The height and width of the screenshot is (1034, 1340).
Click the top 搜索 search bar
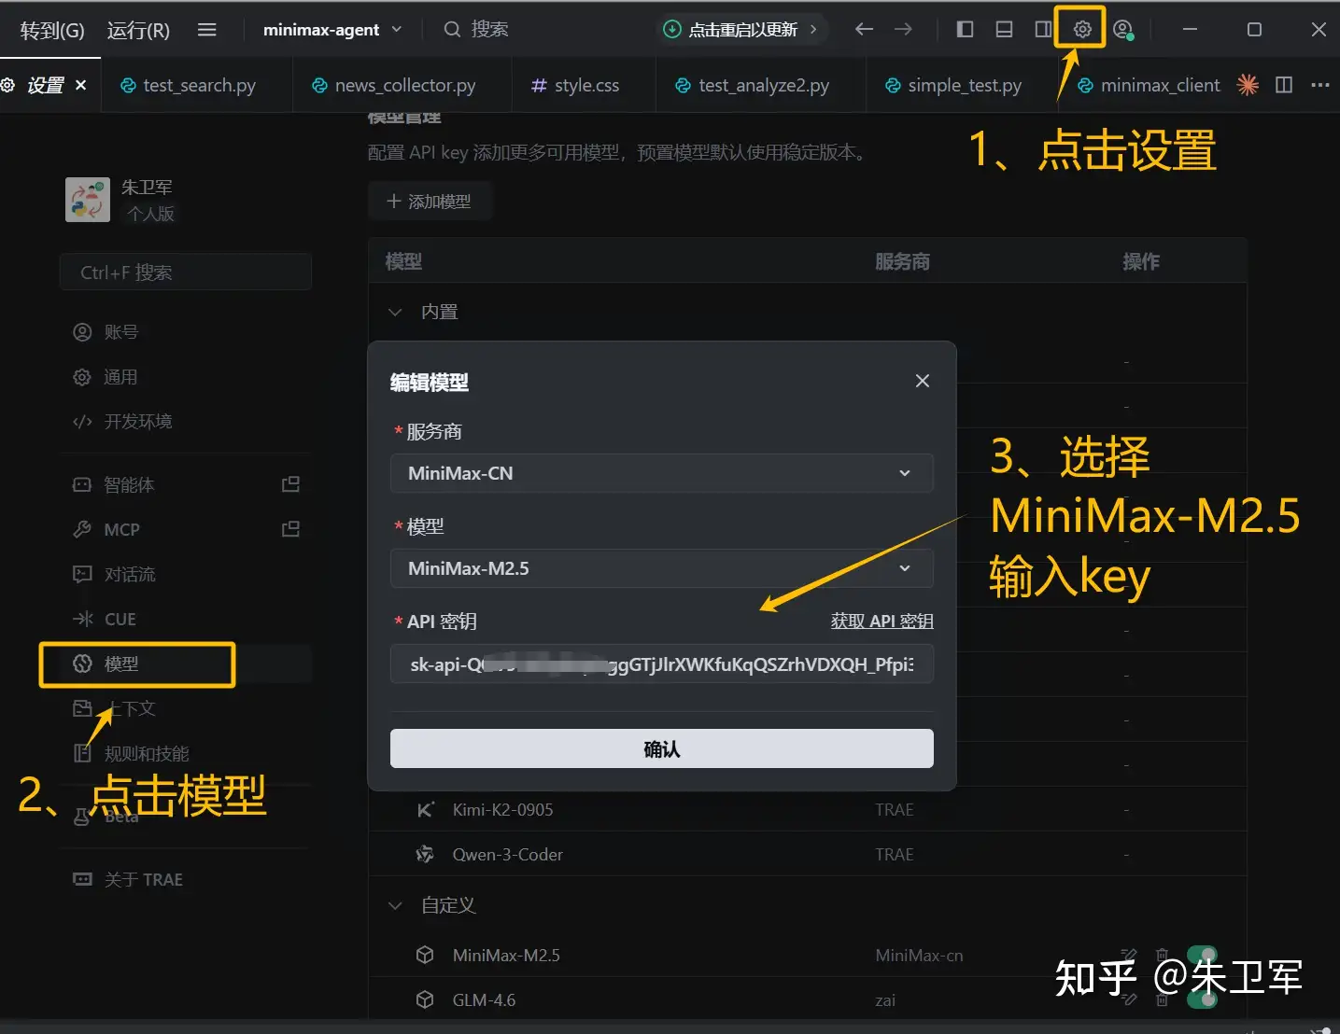click(476, 29)
